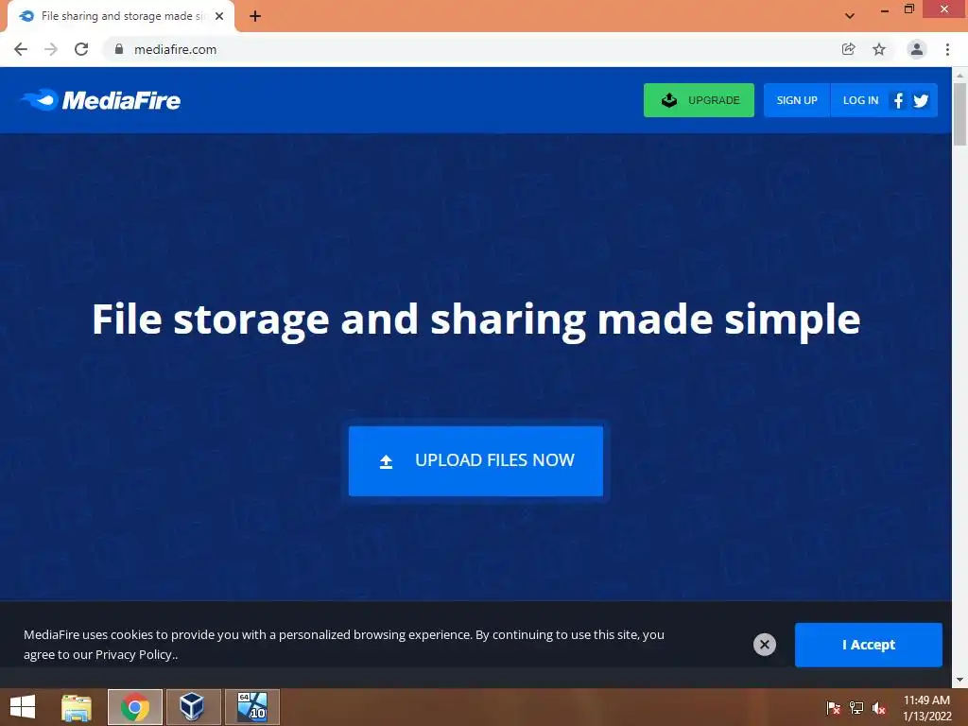Open a new tab with plus button
This screenshot has width=968, height=726.
tap(255, 16)
